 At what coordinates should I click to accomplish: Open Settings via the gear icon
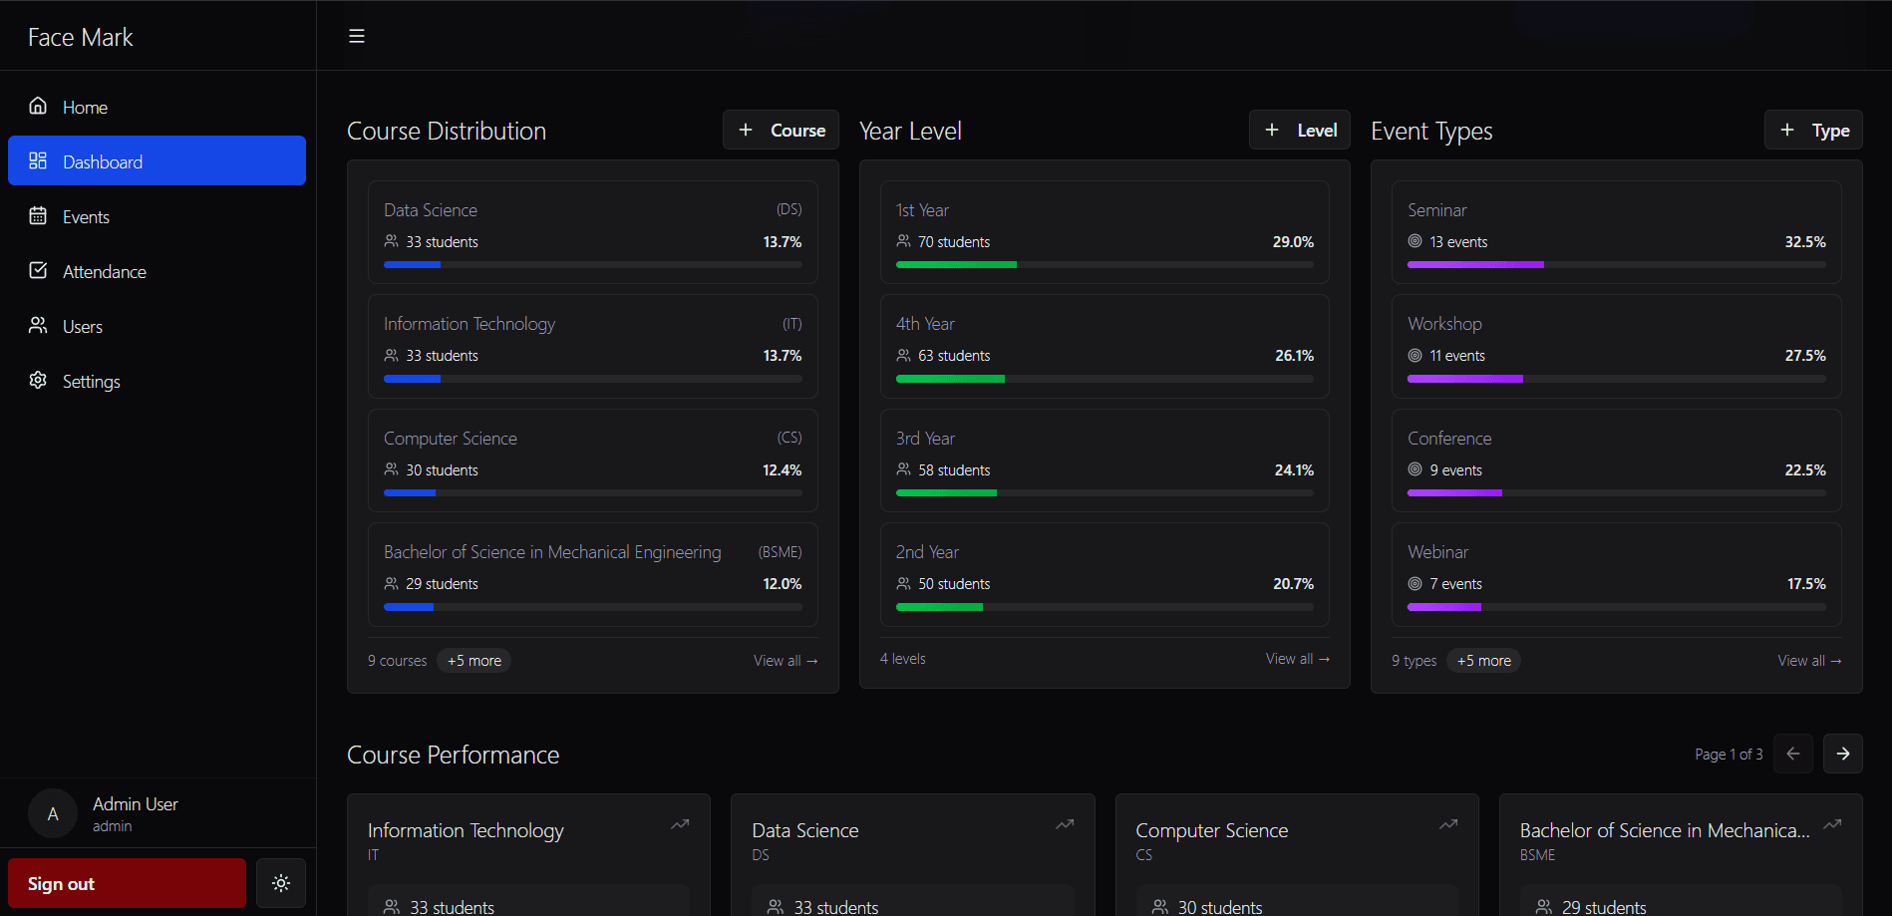tap(37, 380)
